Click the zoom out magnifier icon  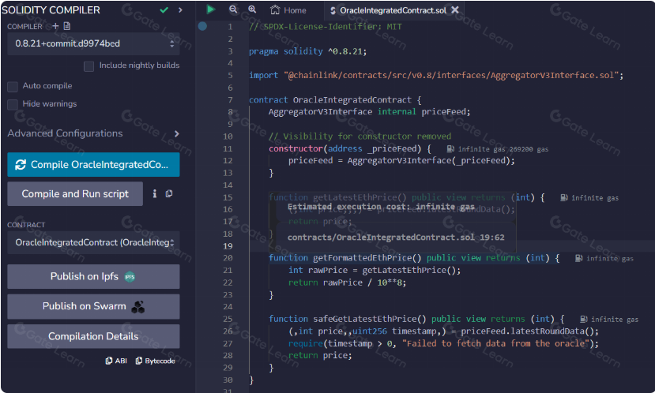coord(233,9)
